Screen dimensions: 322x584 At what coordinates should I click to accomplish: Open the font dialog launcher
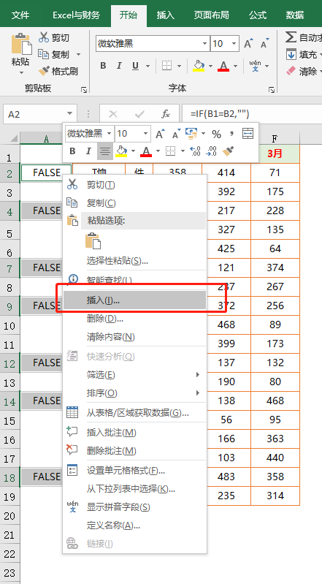coord(272,89)
